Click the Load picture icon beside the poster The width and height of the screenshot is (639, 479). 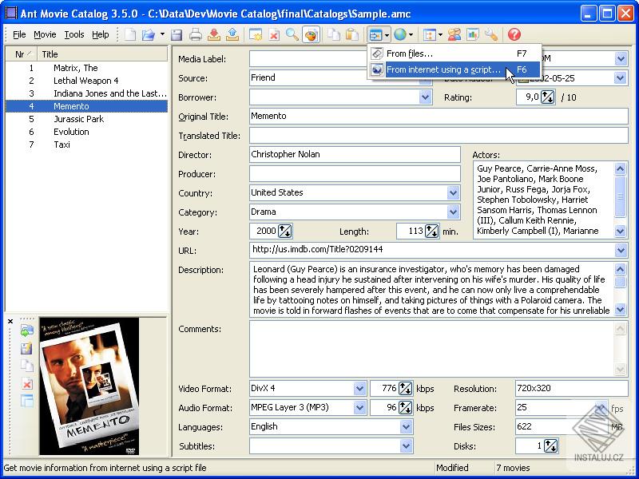26,331
